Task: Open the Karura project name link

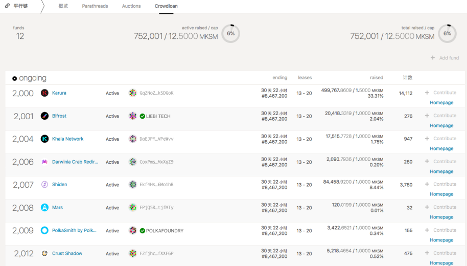Action: (59, 93)
